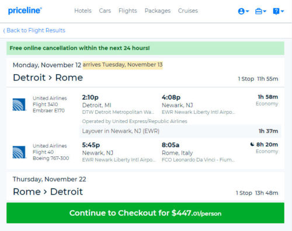292x231 pixels.
Task: Open the user account icon menu
Action: pyautogui.click(x=241, y=11)
